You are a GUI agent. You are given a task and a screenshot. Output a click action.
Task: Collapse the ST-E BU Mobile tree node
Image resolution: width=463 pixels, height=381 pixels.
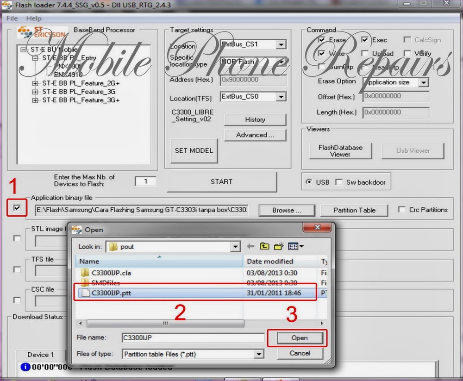point(23,50)
